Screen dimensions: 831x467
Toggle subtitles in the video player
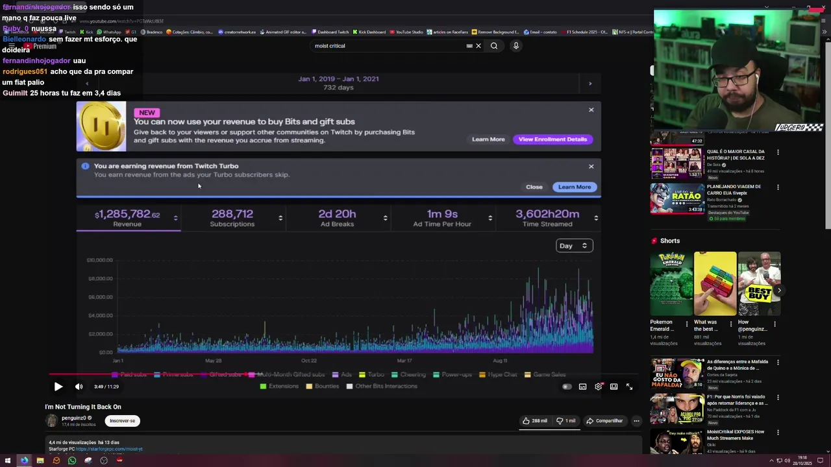(582, 387)
